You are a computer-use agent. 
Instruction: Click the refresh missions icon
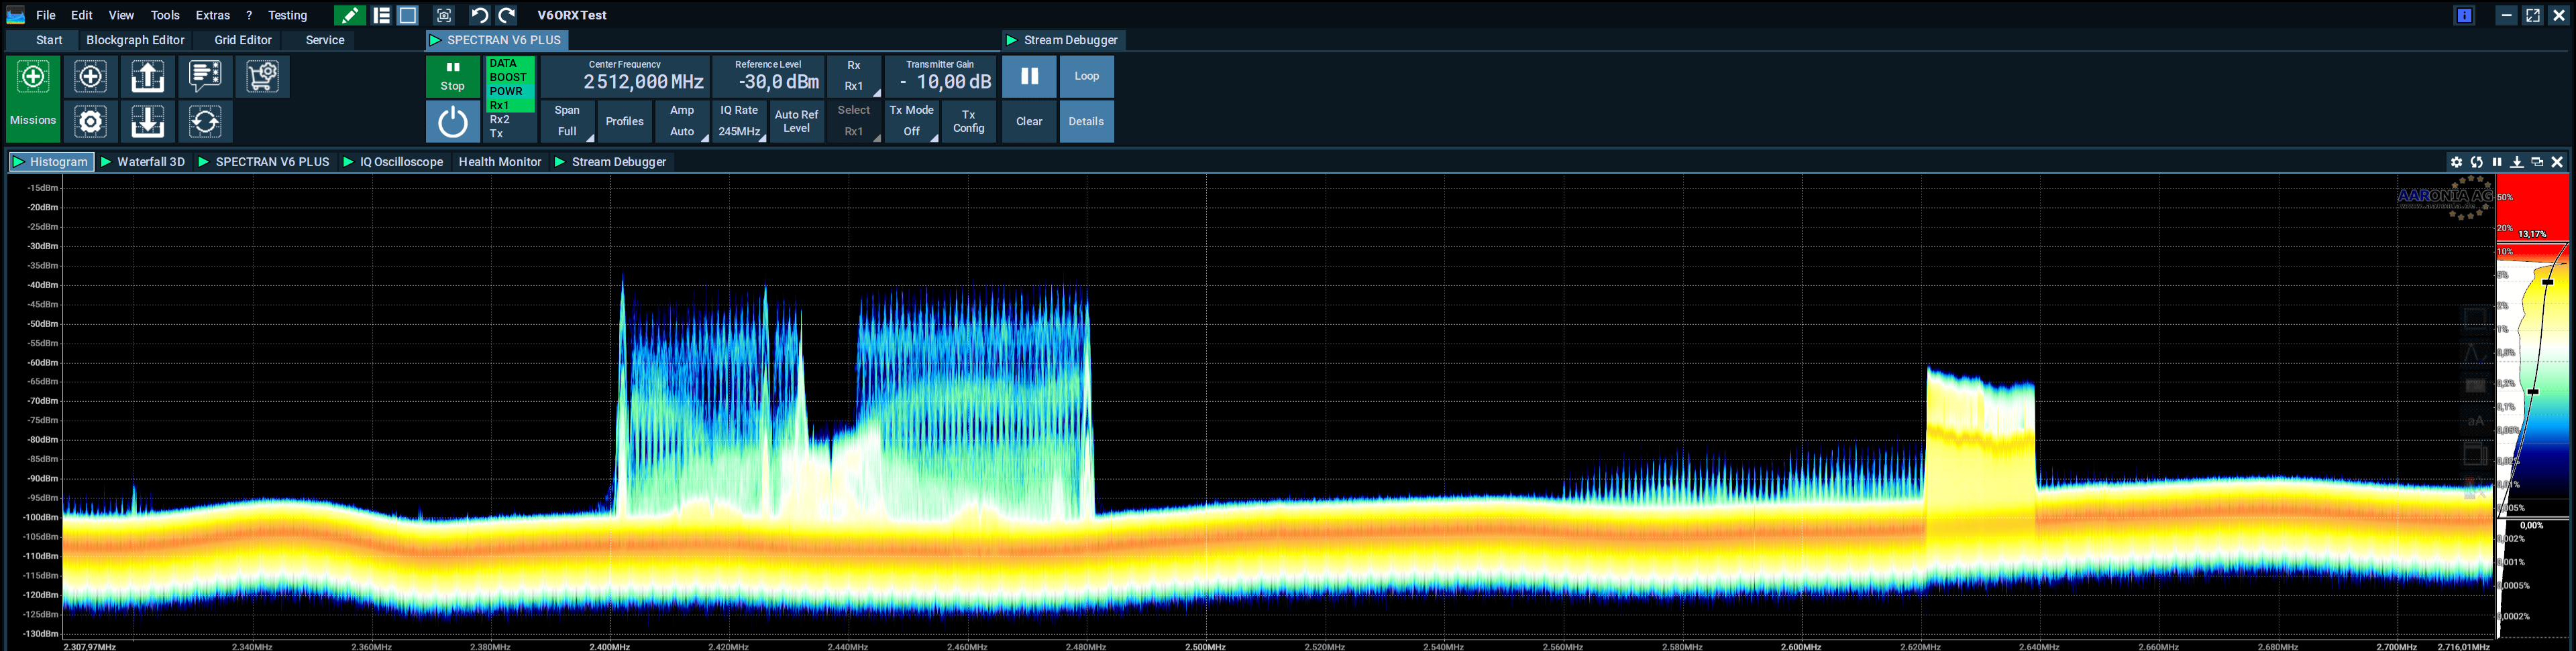[205, 122]
